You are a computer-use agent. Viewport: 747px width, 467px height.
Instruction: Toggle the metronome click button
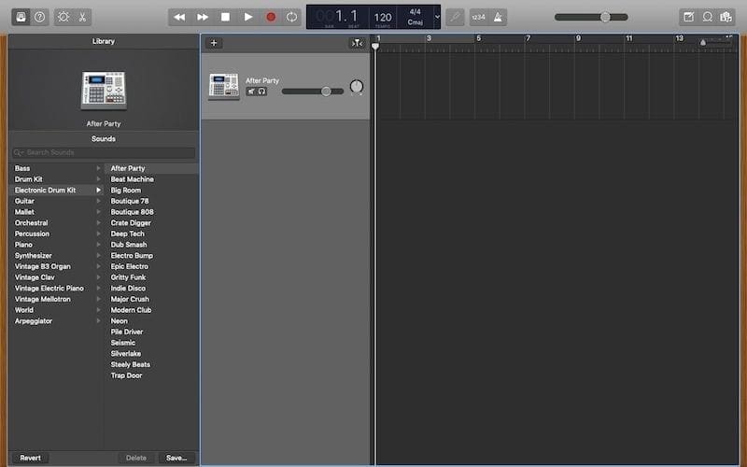click(x=498, y=17)
